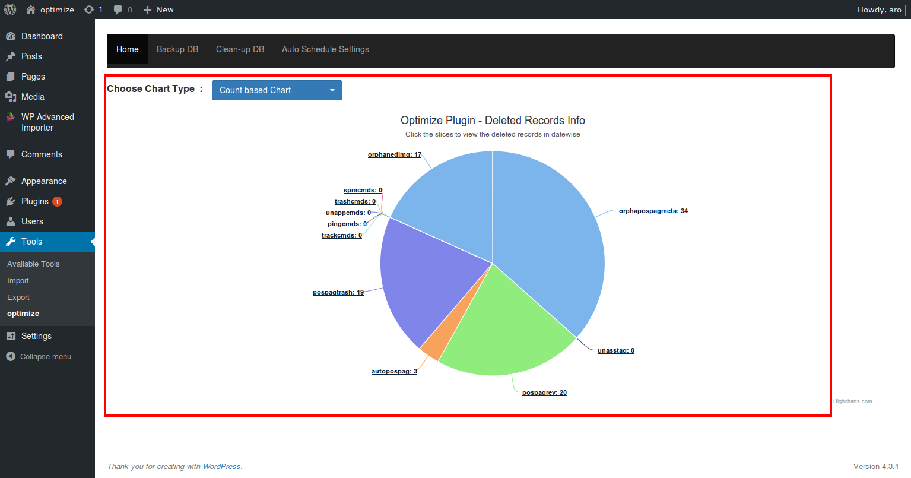Open the WordPress footer link
Screen dimensions: 911x478
pos(222,467)
